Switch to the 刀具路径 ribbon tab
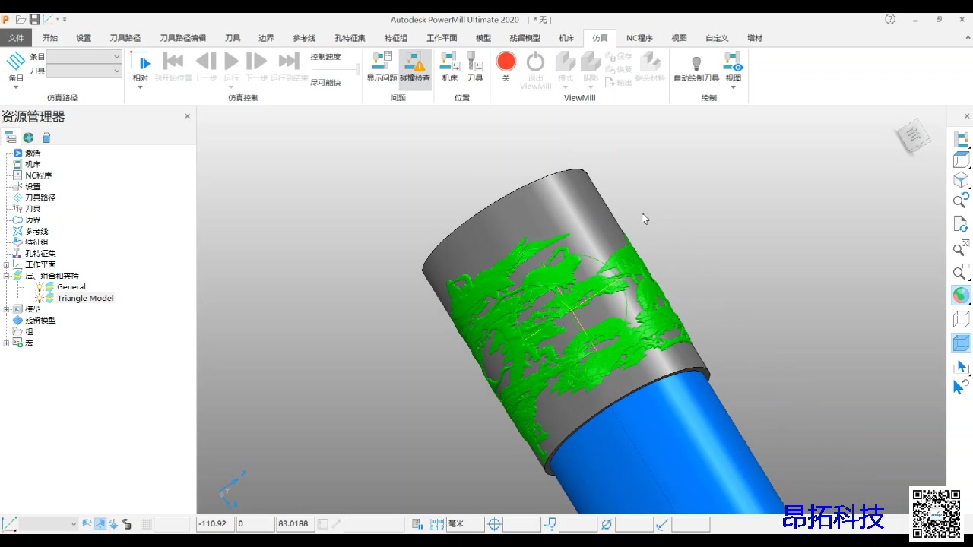This screenshot has height=547, width=973. pos(125,38)
